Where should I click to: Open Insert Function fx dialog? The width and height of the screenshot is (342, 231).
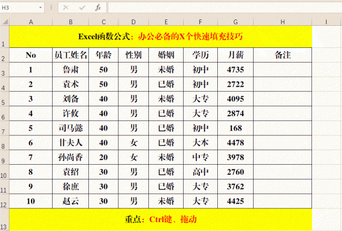pyautogui.click(x=98, y=8)
